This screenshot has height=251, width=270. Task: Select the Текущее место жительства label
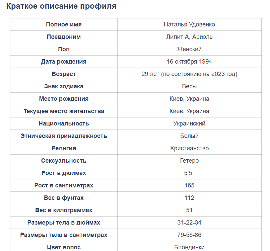(x=64, y=111)
